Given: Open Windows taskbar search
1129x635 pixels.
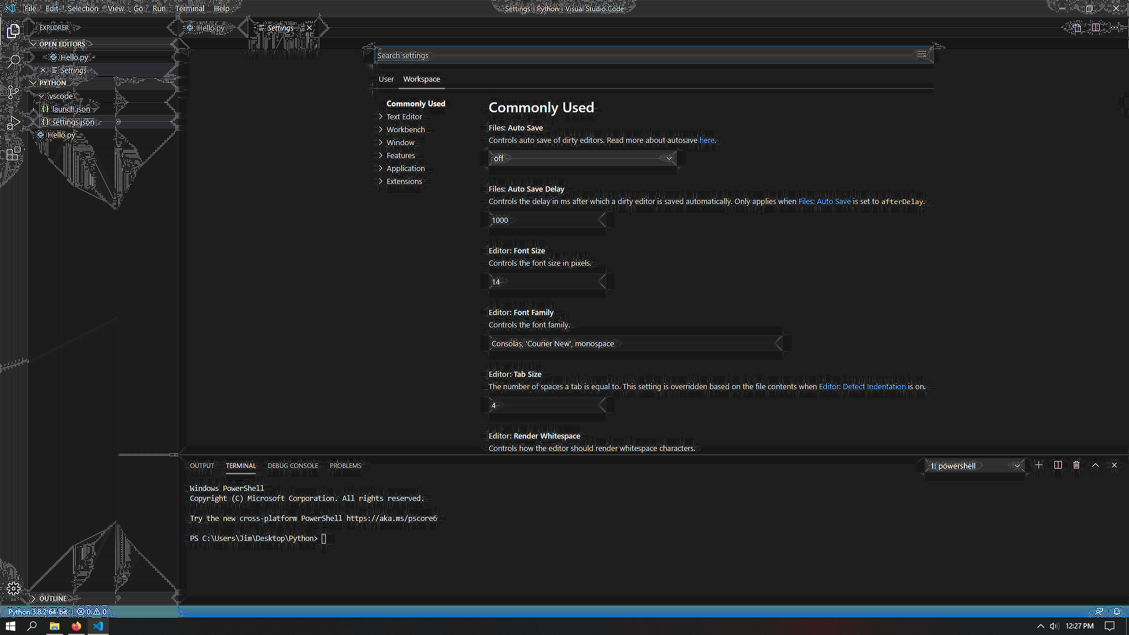Looking at the screenshot, I should coord(32,626).
